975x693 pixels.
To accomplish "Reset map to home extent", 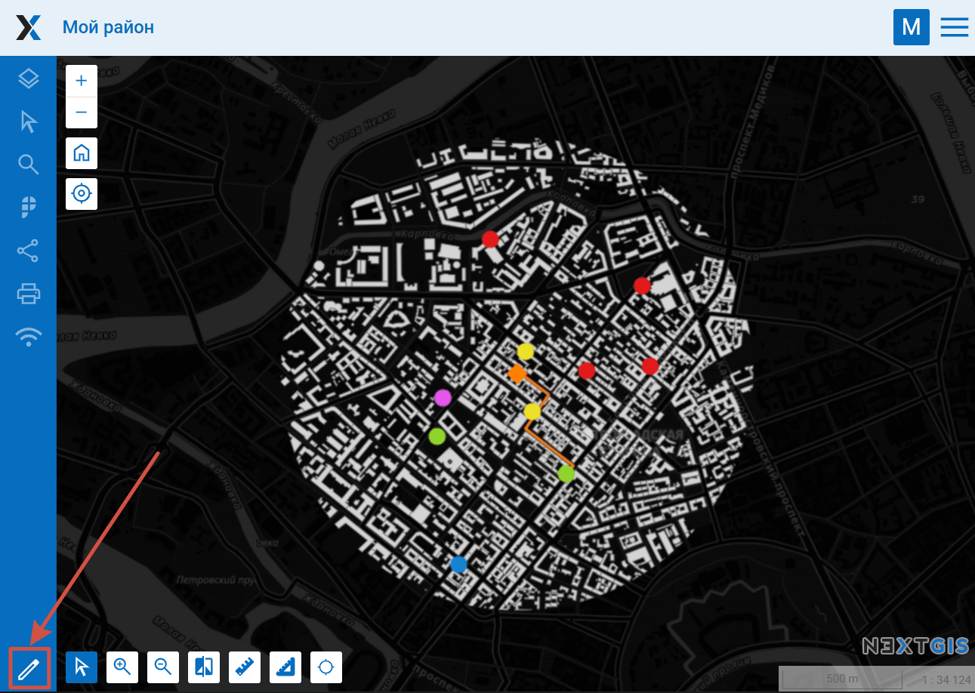I will click(82, 153).
